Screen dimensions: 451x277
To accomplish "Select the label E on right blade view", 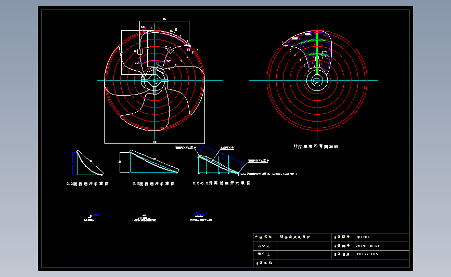I will click(x=323, y=58).
